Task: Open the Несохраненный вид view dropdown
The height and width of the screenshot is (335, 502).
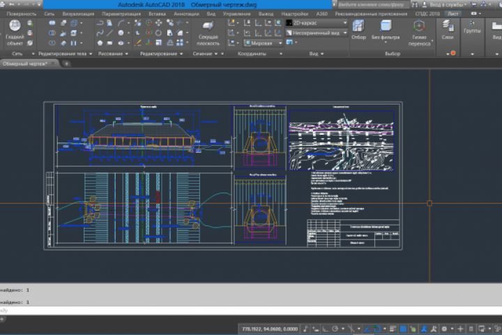Action: coord(317,33)
